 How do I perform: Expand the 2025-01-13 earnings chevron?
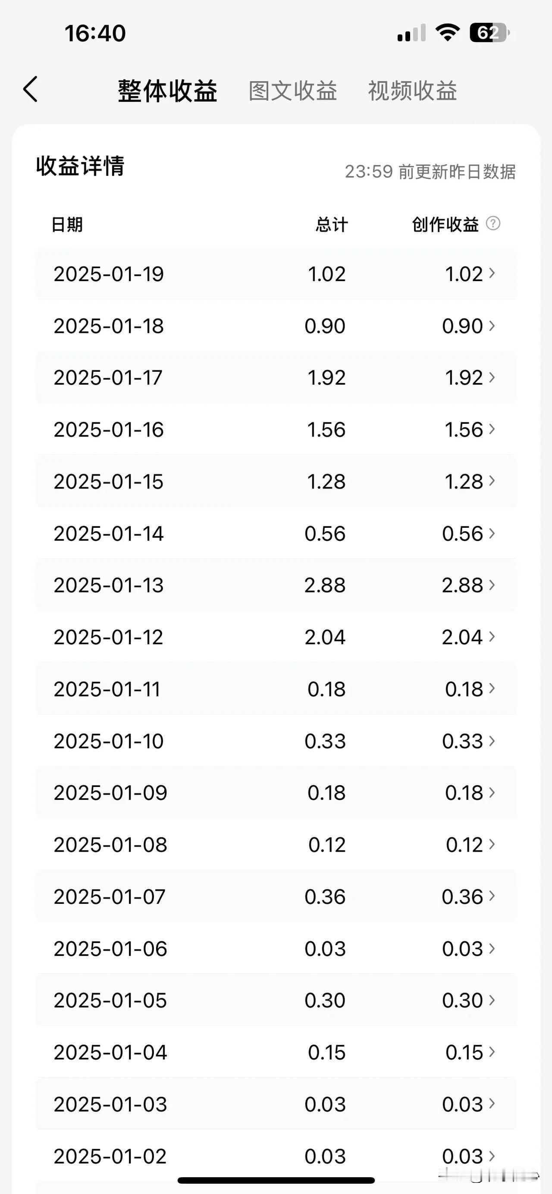492,585
